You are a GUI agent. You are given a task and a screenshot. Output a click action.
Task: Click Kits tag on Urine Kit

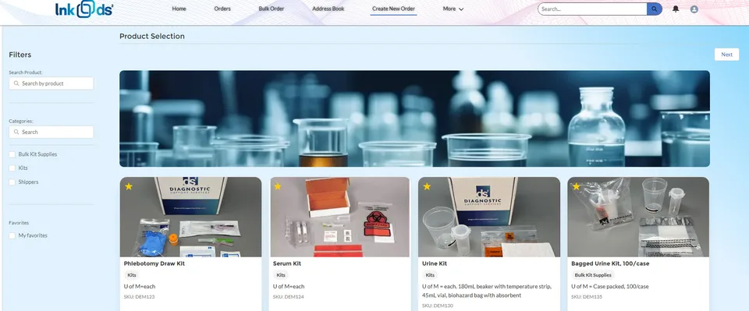point(430,275)
